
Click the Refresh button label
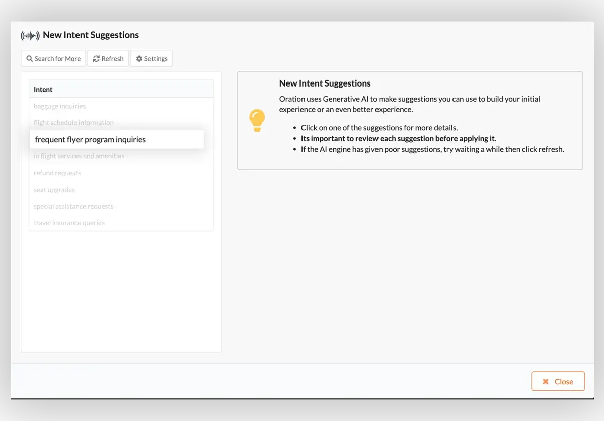[x=112, y=59]
